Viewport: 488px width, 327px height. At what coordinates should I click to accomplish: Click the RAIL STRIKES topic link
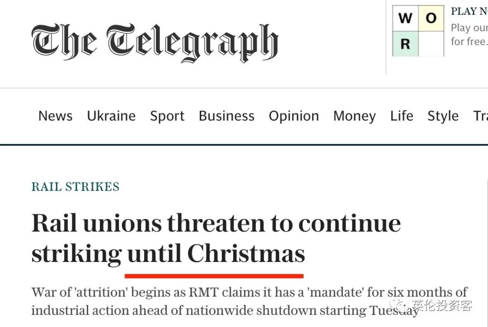point(75,187)
